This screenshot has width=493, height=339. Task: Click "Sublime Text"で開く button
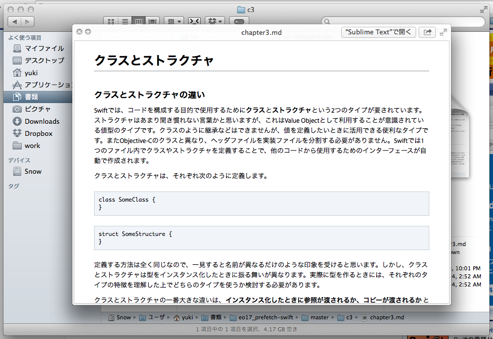[378, 32]
